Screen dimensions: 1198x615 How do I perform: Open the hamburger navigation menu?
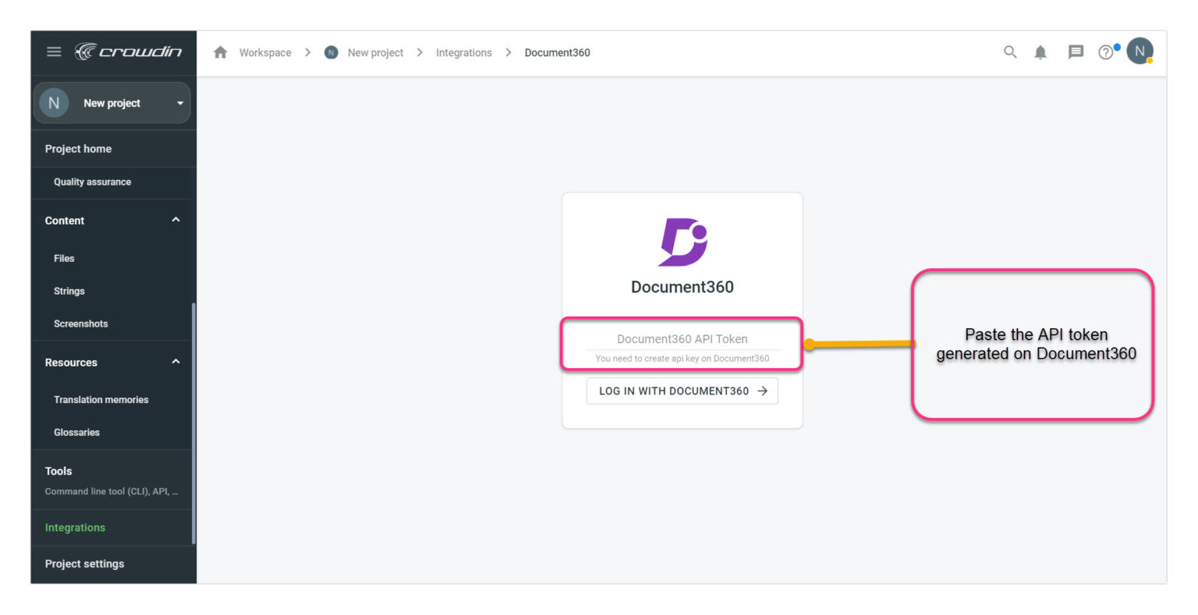coord(54,51)
